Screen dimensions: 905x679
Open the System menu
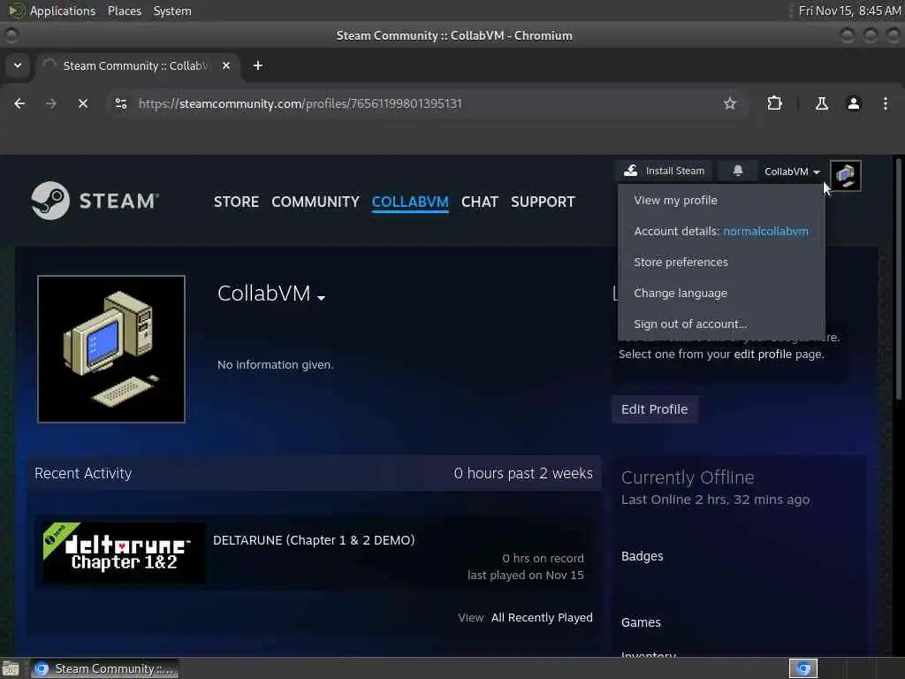point(172,11)
